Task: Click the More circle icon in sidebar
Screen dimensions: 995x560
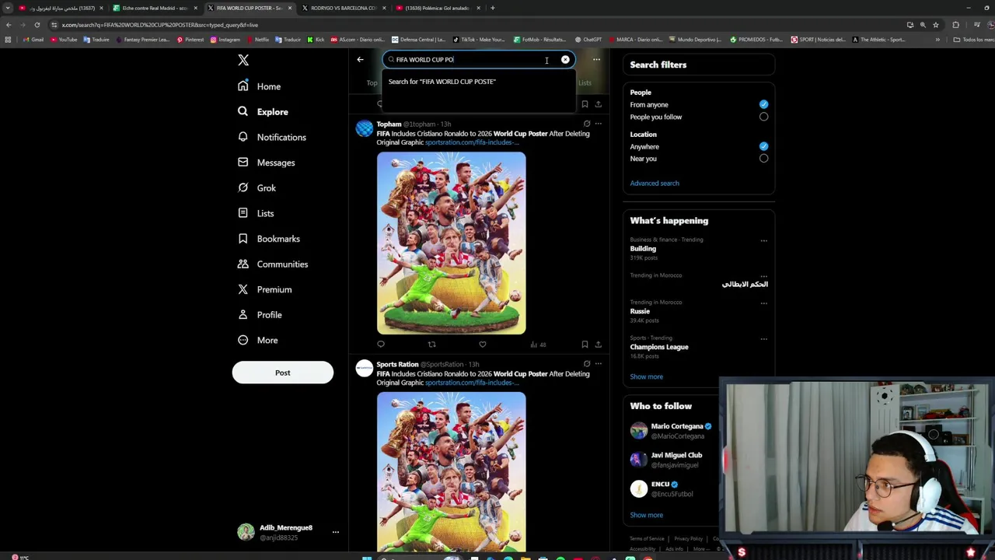Action: pyautogui.click(x=243, y=340)
